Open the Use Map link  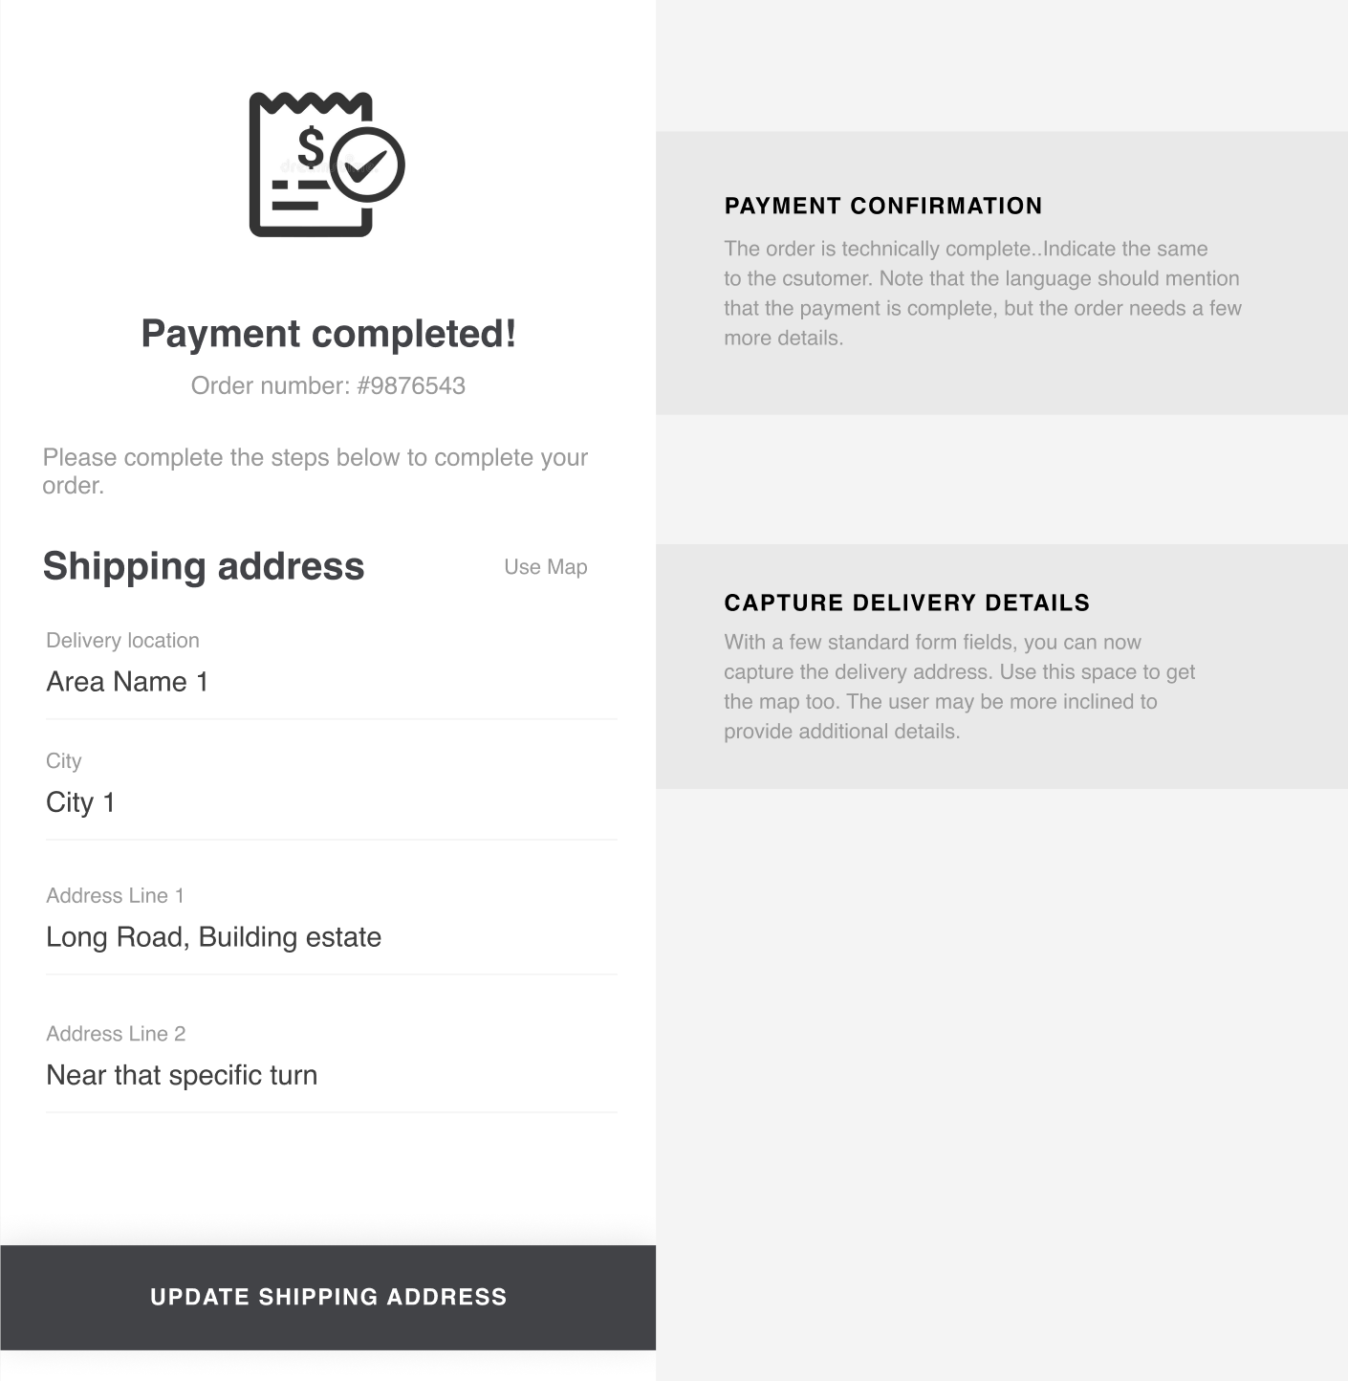tap(545, 567)
